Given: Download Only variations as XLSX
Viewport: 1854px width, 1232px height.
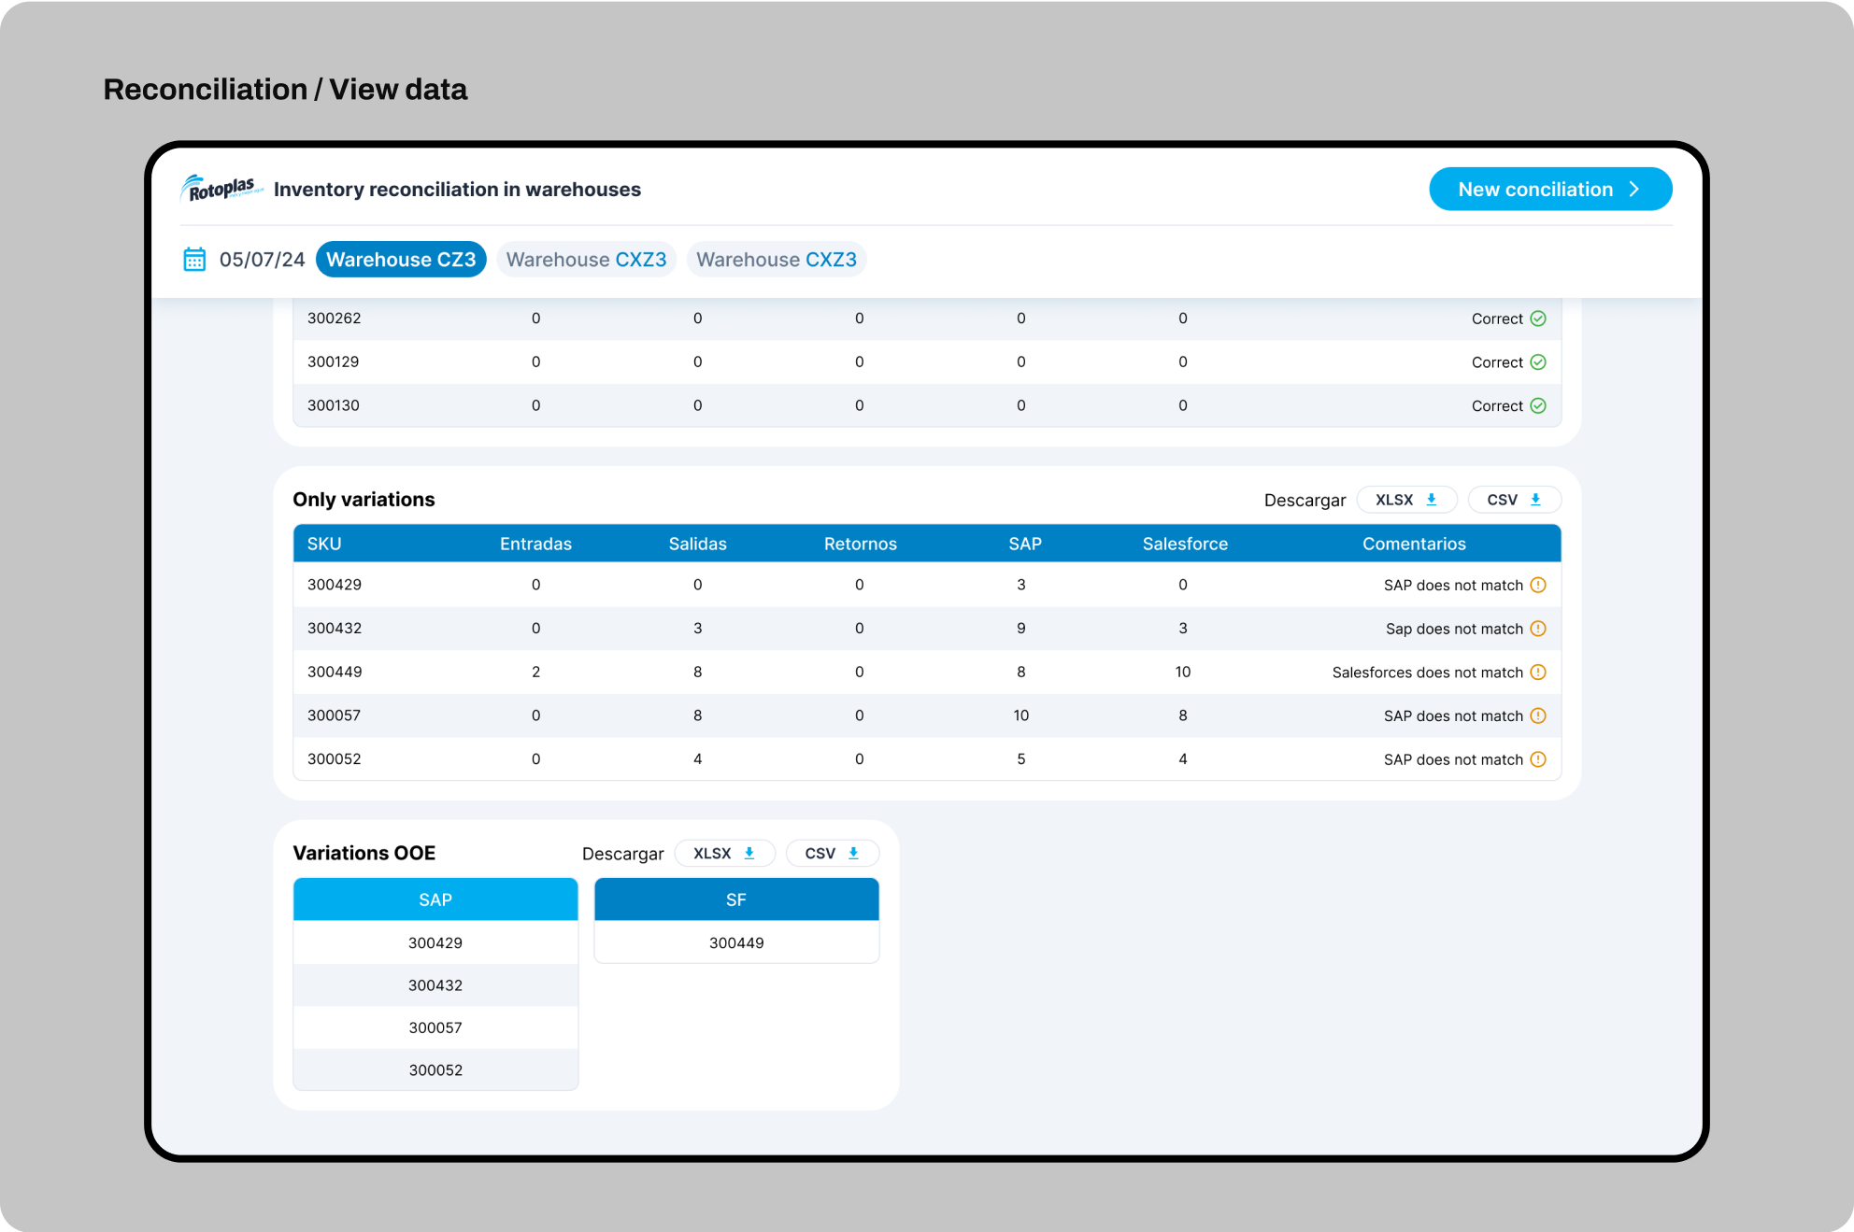Looking at the screenshot, I should pyautogui.click(x=1406, y=500).
